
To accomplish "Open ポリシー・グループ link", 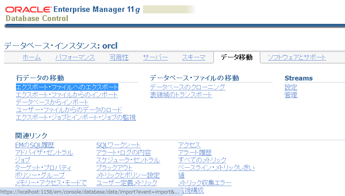I will (x=40, y=175).
